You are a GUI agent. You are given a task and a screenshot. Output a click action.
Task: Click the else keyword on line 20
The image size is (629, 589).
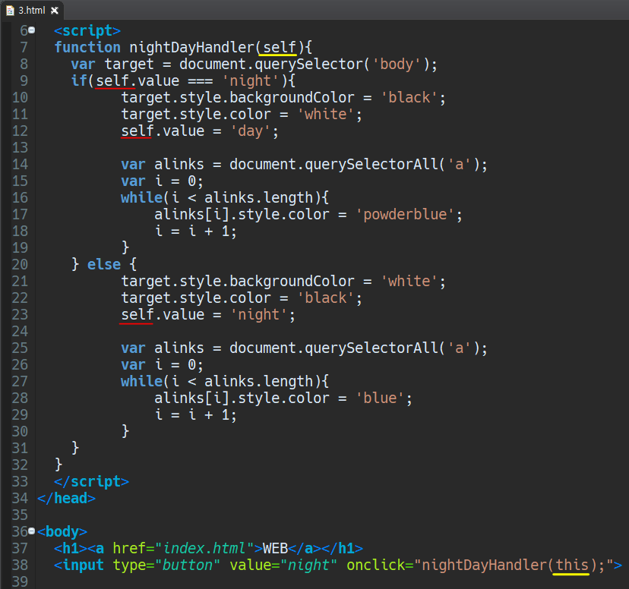(104, 264)
